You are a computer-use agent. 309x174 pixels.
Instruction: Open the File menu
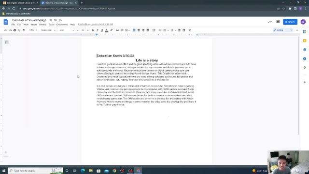click(13, 25)
